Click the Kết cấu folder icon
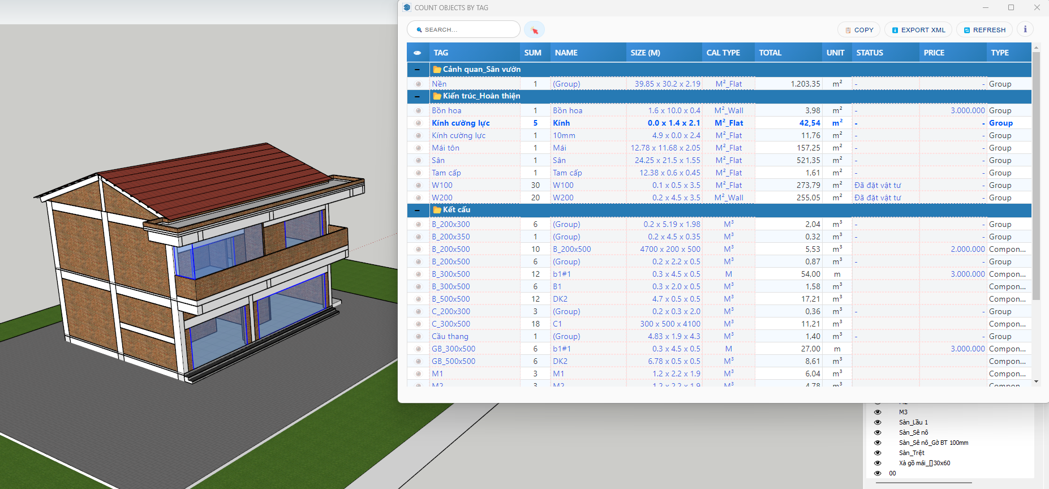The width and height of the screenshot is (1049, 489). 437,210
